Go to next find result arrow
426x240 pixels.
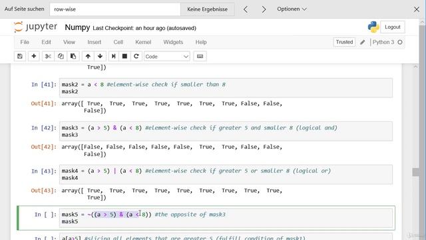tap(264, 9)
